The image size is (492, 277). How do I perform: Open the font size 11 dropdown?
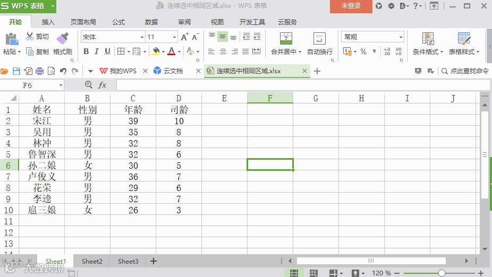click(174, 37)
